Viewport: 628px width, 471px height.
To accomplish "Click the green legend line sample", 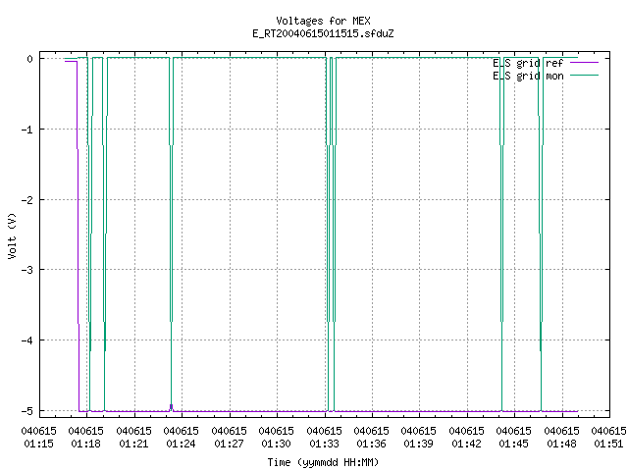I will click(x=585, y=75).
